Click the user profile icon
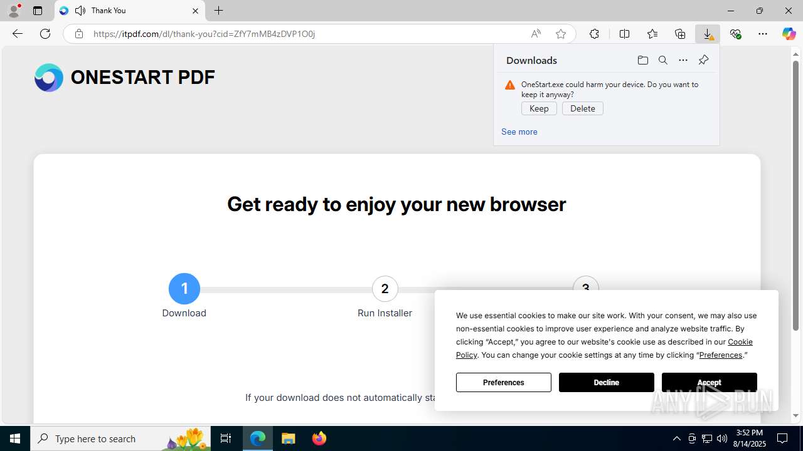Screen dimensions: 803x451 [x=14, y=11]
